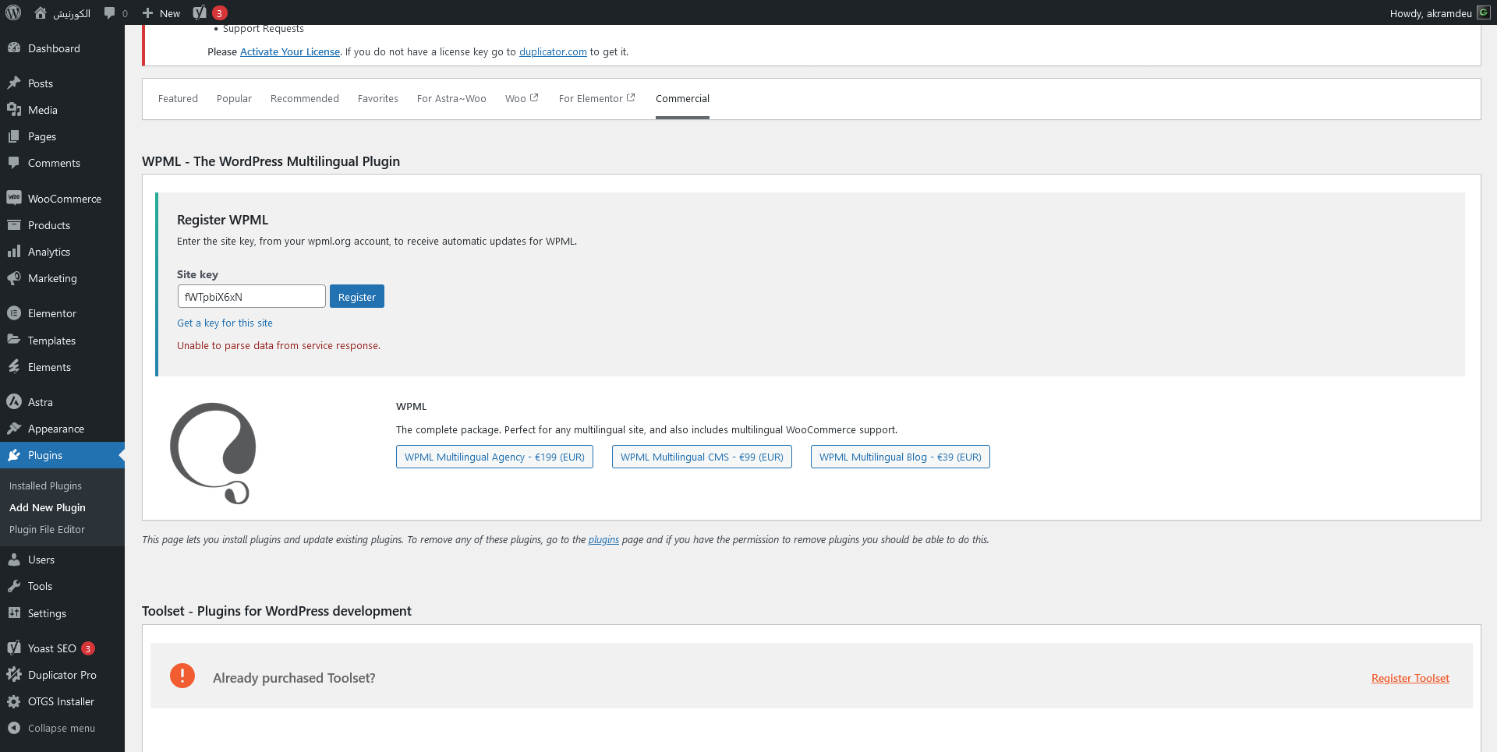Click the Templates folder icon
The height and width of the screenshot is (752, 1497).
(x=14, y=340)
